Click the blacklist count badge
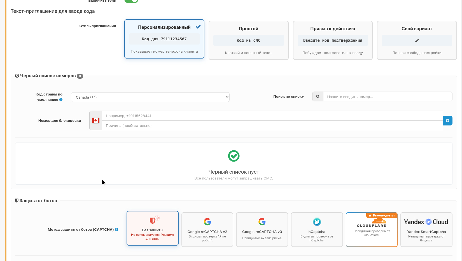 pos(80,76)
